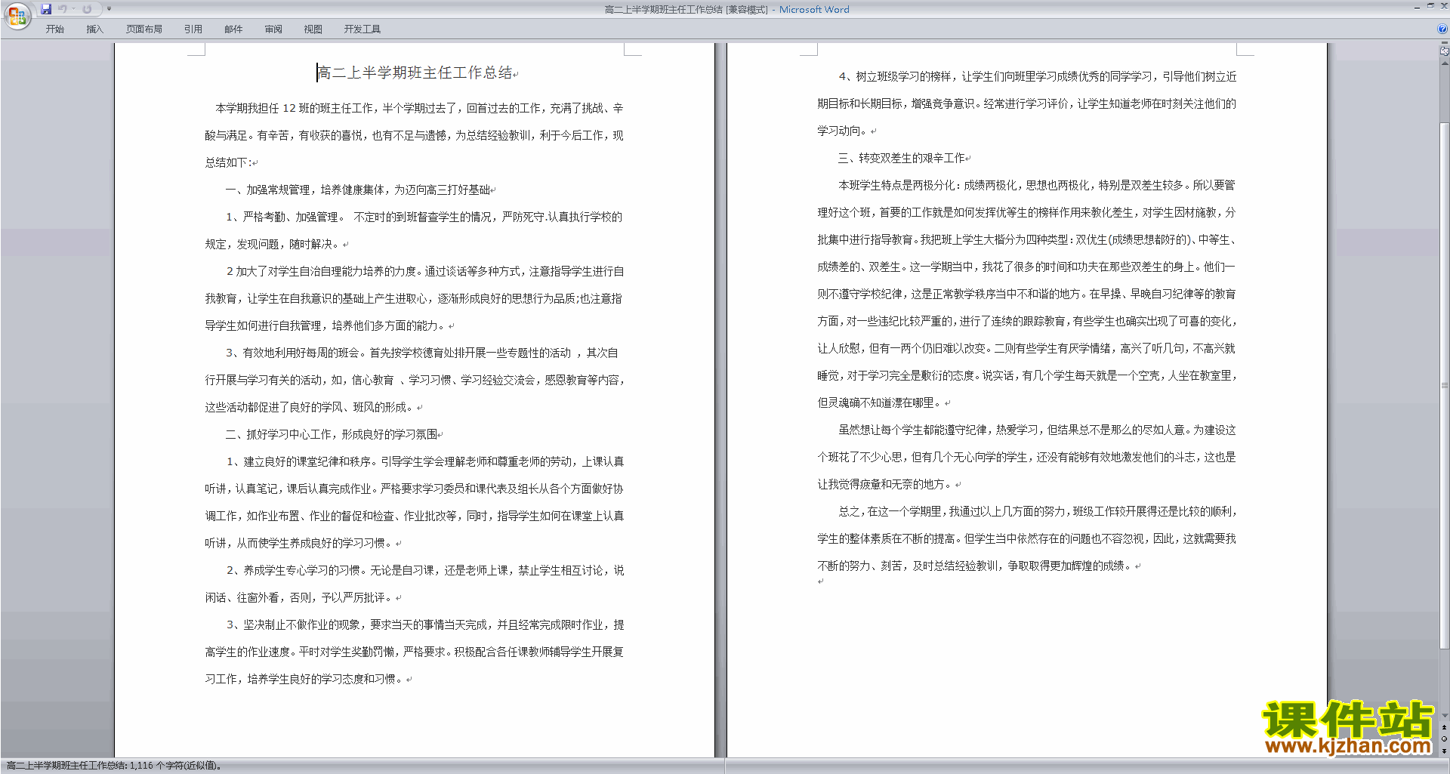Switch to the 开发工具 tab

[x=362, y=29]
